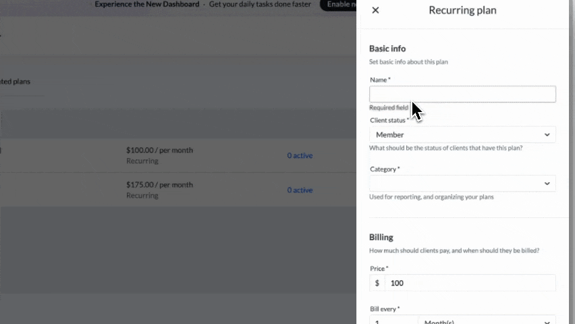Expand the Category dropdown
The width and height of the screenshot is (575, 324).
[x=462, y=184]
